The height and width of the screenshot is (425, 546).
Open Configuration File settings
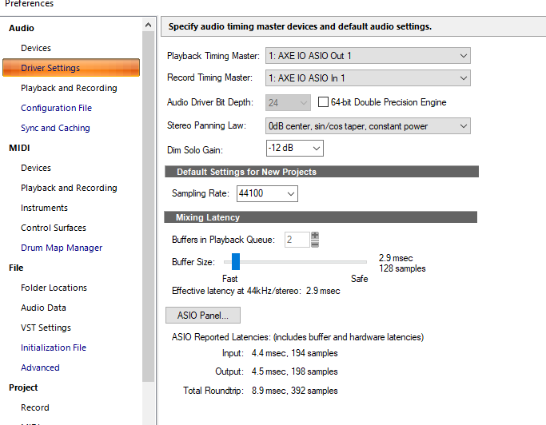pyautogui.click(x=56, y=108)
